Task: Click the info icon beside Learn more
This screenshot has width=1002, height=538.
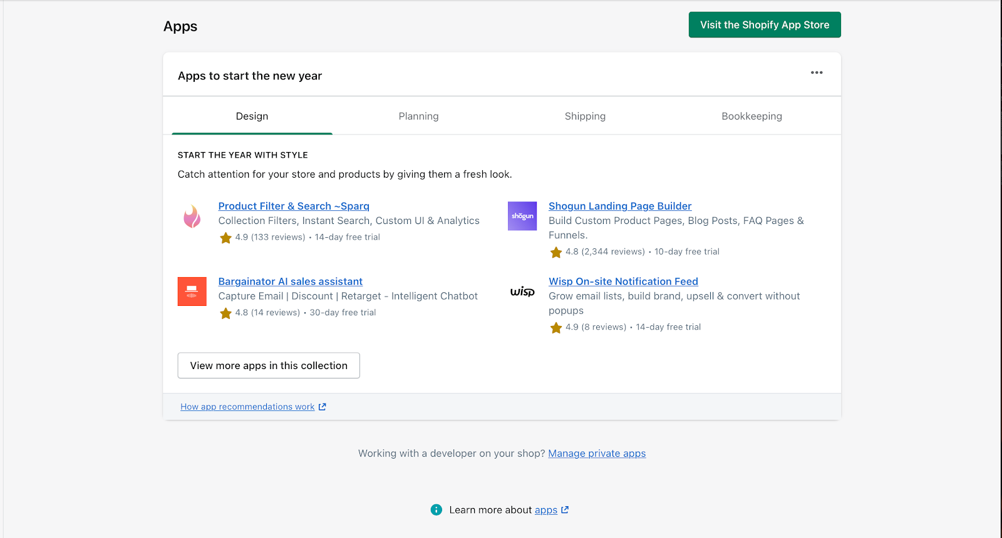Action: pos(436,510)
